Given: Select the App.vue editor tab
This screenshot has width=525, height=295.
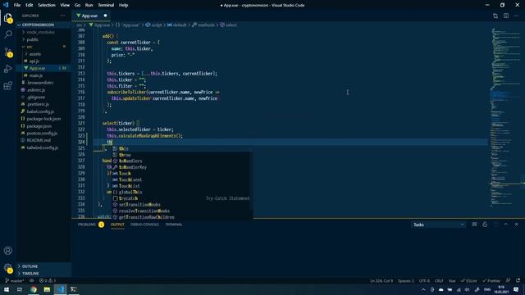Looking at the screenshot, I should 91,16.
